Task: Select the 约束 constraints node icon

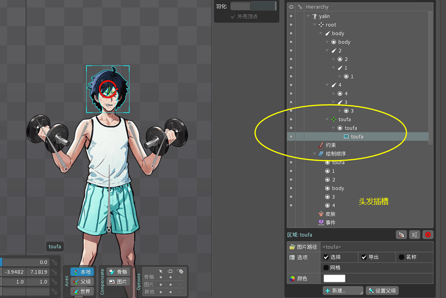Action: tap(321, 145)
